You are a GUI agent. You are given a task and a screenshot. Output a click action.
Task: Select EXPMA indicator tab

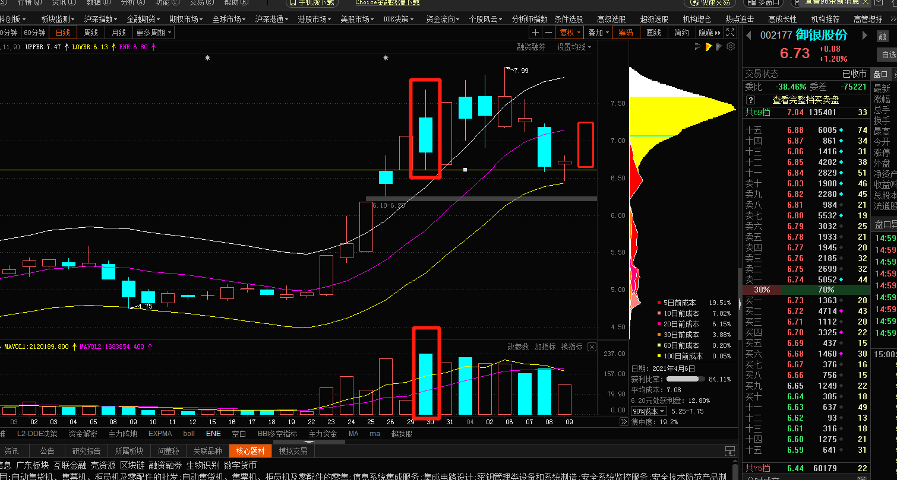[x=160, y=434]
